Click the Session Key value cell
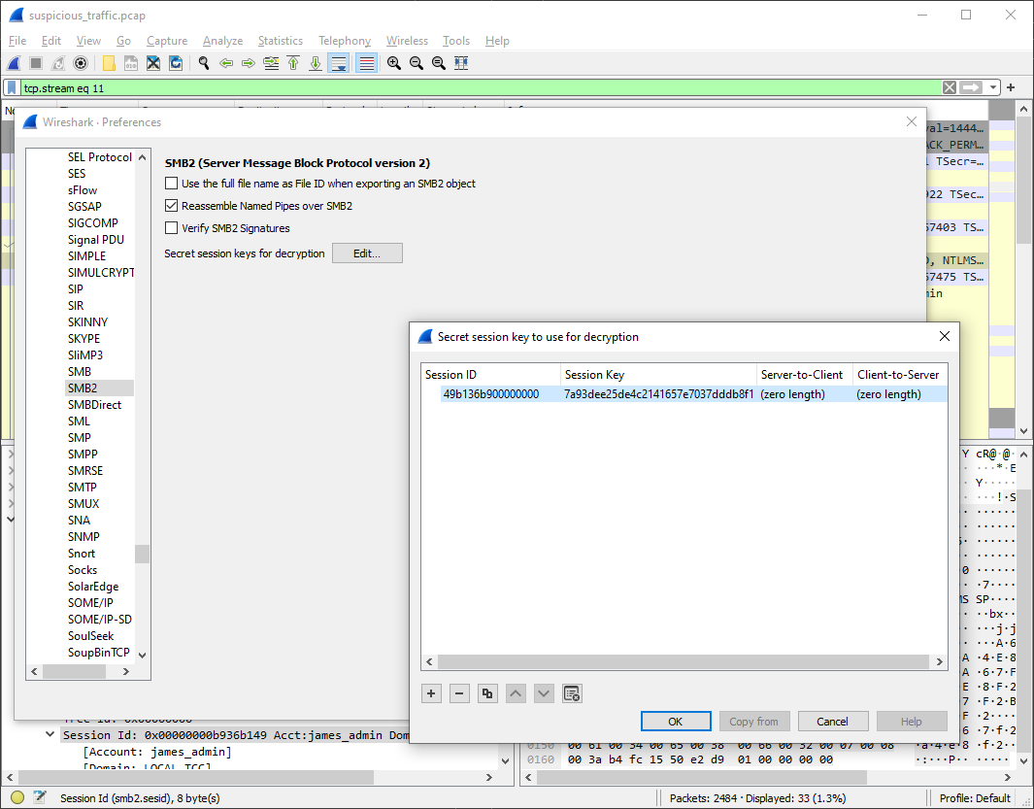Viewport: 1034px width, 809px height. point(659,394)
